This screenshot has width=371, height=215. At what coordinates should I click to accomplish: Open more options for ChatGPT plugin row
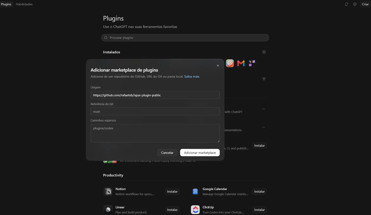[263, 109]
